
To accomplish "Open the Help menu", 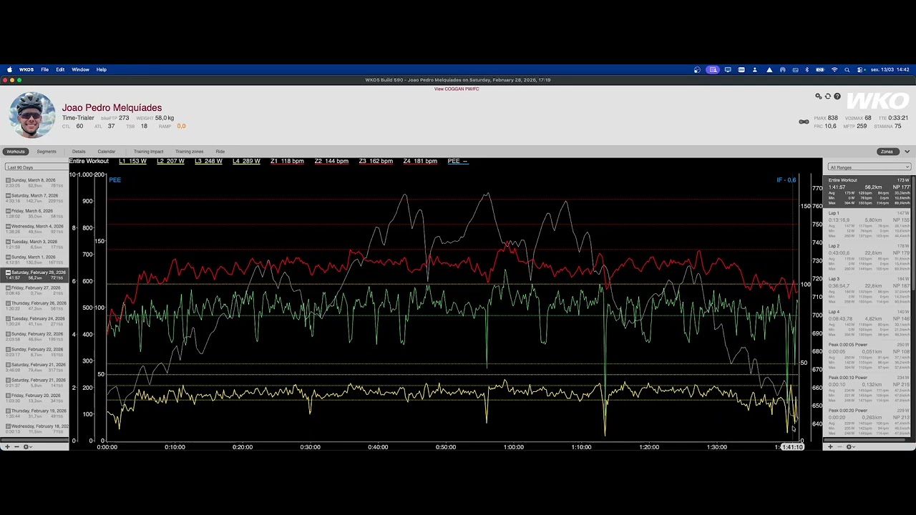I will point(102,69).
